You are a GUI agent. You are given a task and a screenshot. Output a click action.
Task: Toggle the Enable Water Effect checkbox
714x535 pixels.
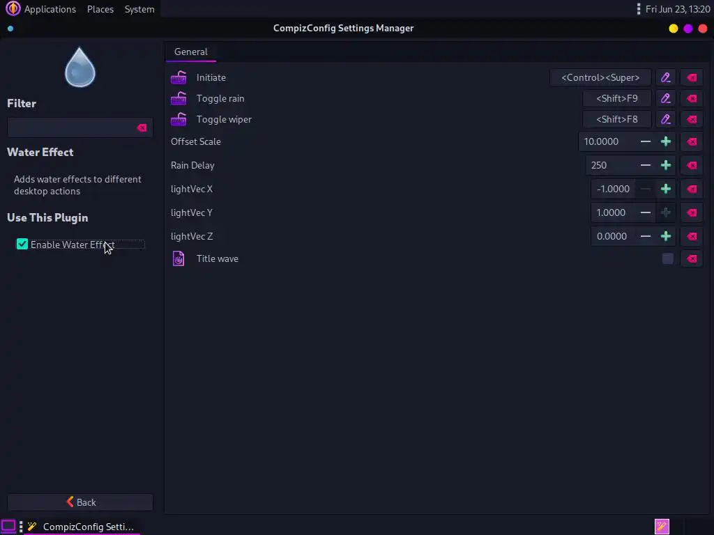pyautogui.click(x=22, y=245)
